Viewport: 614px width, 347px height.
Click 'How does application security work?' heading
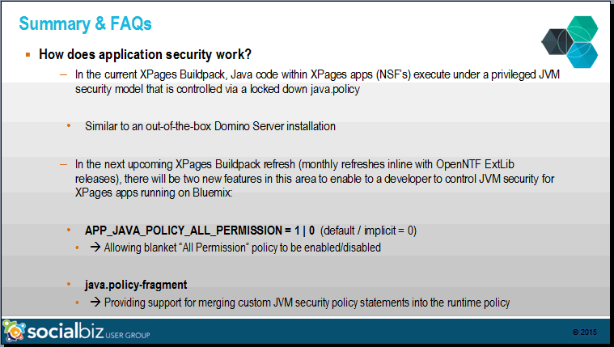145,54
